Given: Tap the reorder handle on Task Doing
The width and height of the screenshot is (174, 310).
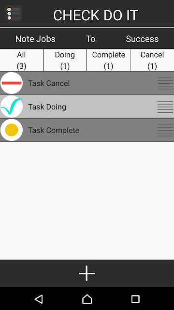Looking at the screenshot, I should (165, 107).
